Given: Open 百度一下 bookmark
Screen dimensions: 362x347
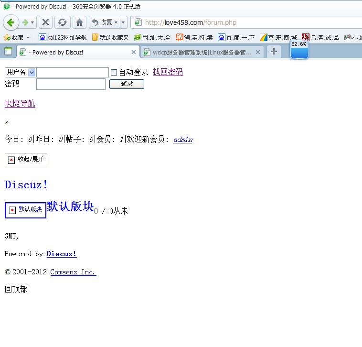Looking at the screenshot, I should pyautogui.click(x=236, y=37).
